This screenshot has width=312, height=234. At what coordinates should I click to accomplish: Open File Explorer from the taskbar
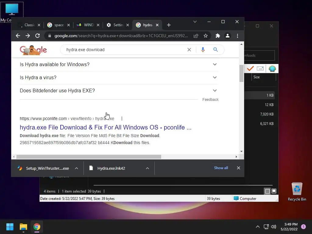[23, 227]
